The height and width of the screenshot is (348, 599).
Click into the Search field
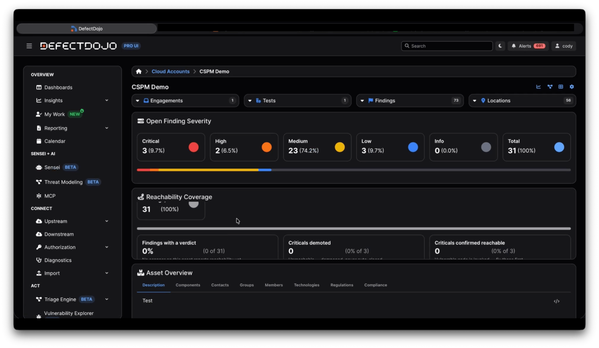pos(447,46)
